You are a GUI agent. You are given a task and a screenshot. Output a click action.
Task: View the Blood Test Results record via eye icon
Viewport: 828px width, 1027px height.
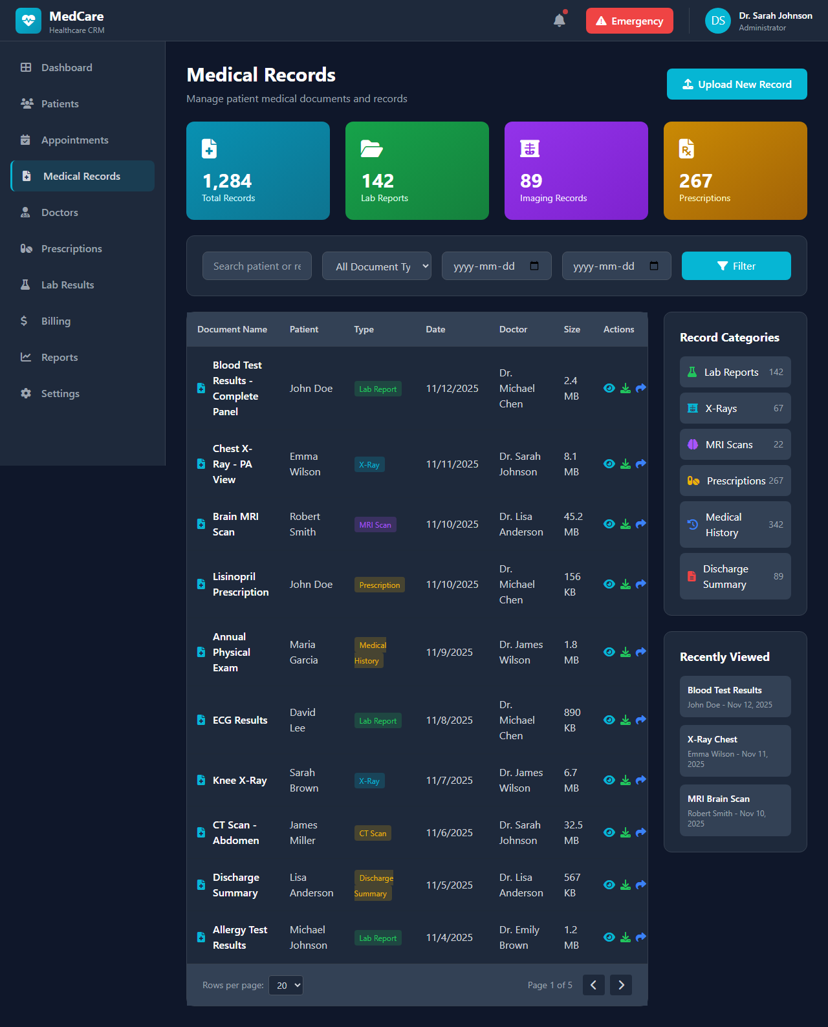click(609, 388)
